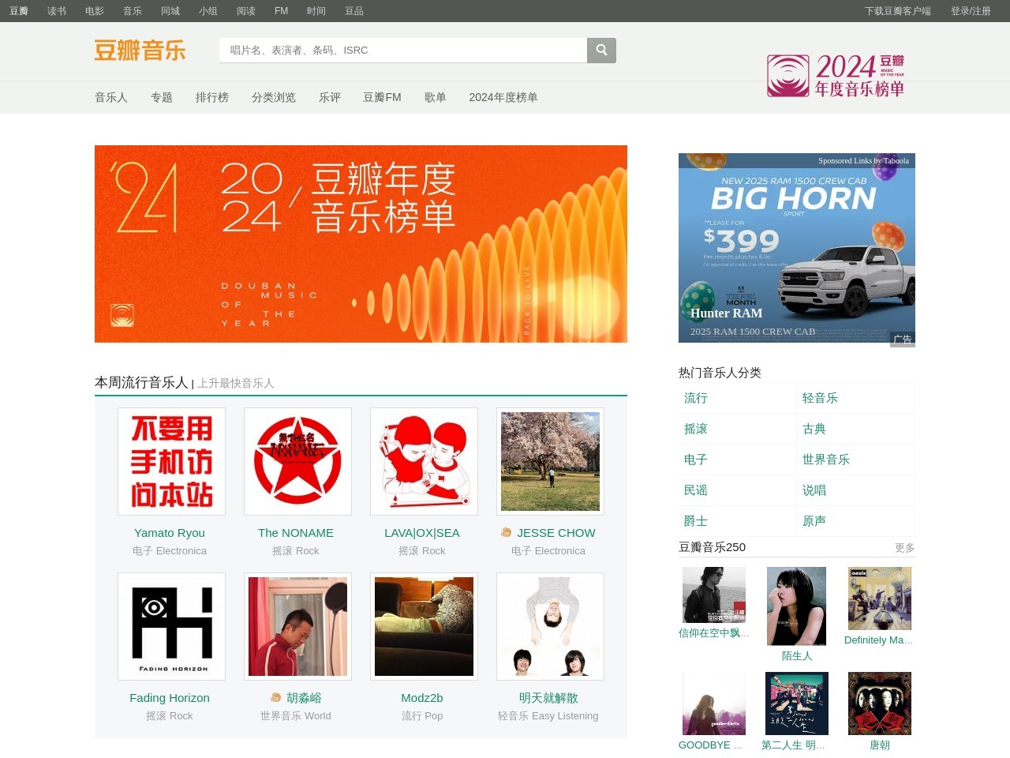1010x758 pixels.
Task: Open The NONAME red star avatar
Action: coord(297,462)
